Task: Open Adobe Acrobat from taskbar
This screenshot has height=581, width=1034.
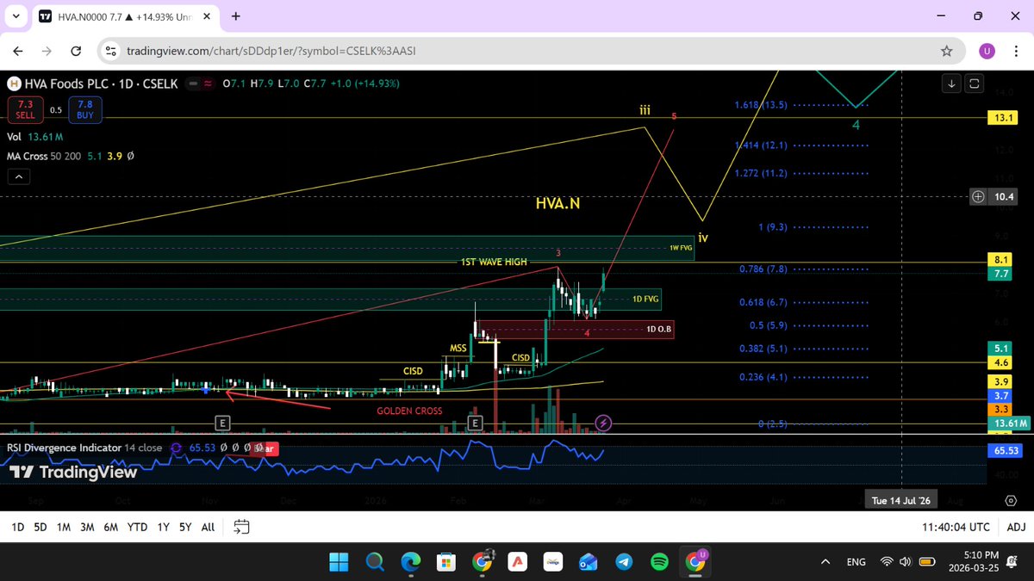Action: point(517,562)
